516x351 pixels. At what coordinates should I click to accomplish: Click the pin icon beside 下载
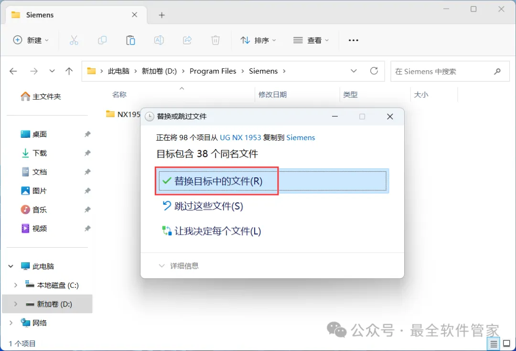click(87, 153)
